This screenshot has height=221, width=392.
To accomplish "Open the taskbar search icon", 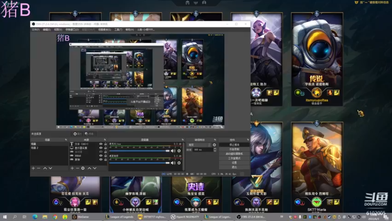I will pyautogui.click(x=15, y=217).
